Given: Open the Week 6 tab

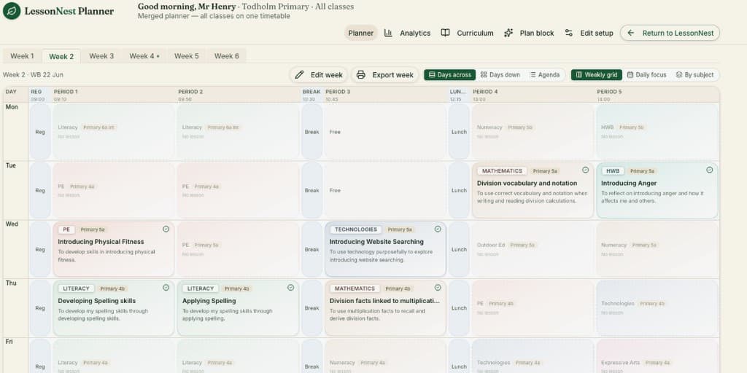Looking at the screenshot, I should tap(226, 55).
